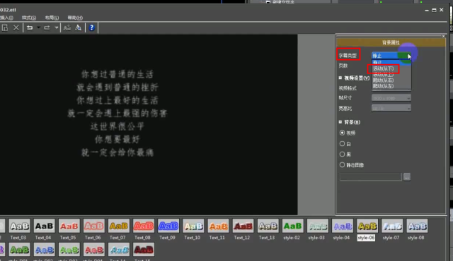Open the 宽高比 dropdown

(x=391, y=108)
